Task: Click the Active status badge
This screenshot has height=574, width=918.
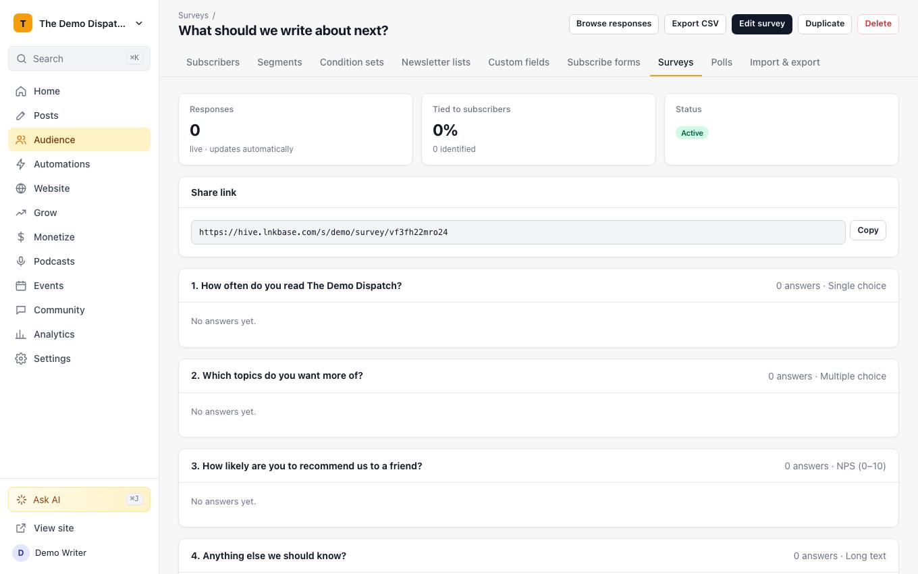Action: pyautogui.click(x=692, y=133)
